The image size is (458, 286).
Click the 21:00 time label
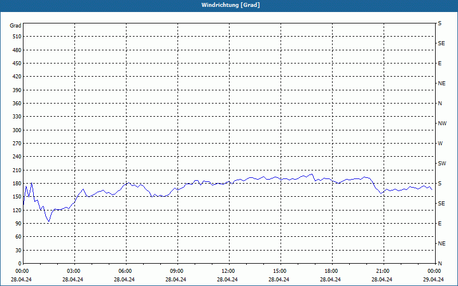[382, 271]
